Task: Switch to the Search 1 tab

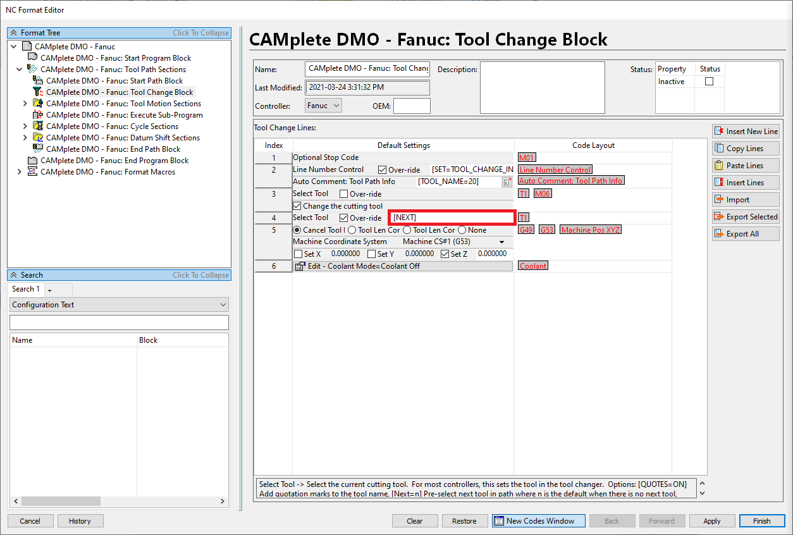Action: coord(26,289)
